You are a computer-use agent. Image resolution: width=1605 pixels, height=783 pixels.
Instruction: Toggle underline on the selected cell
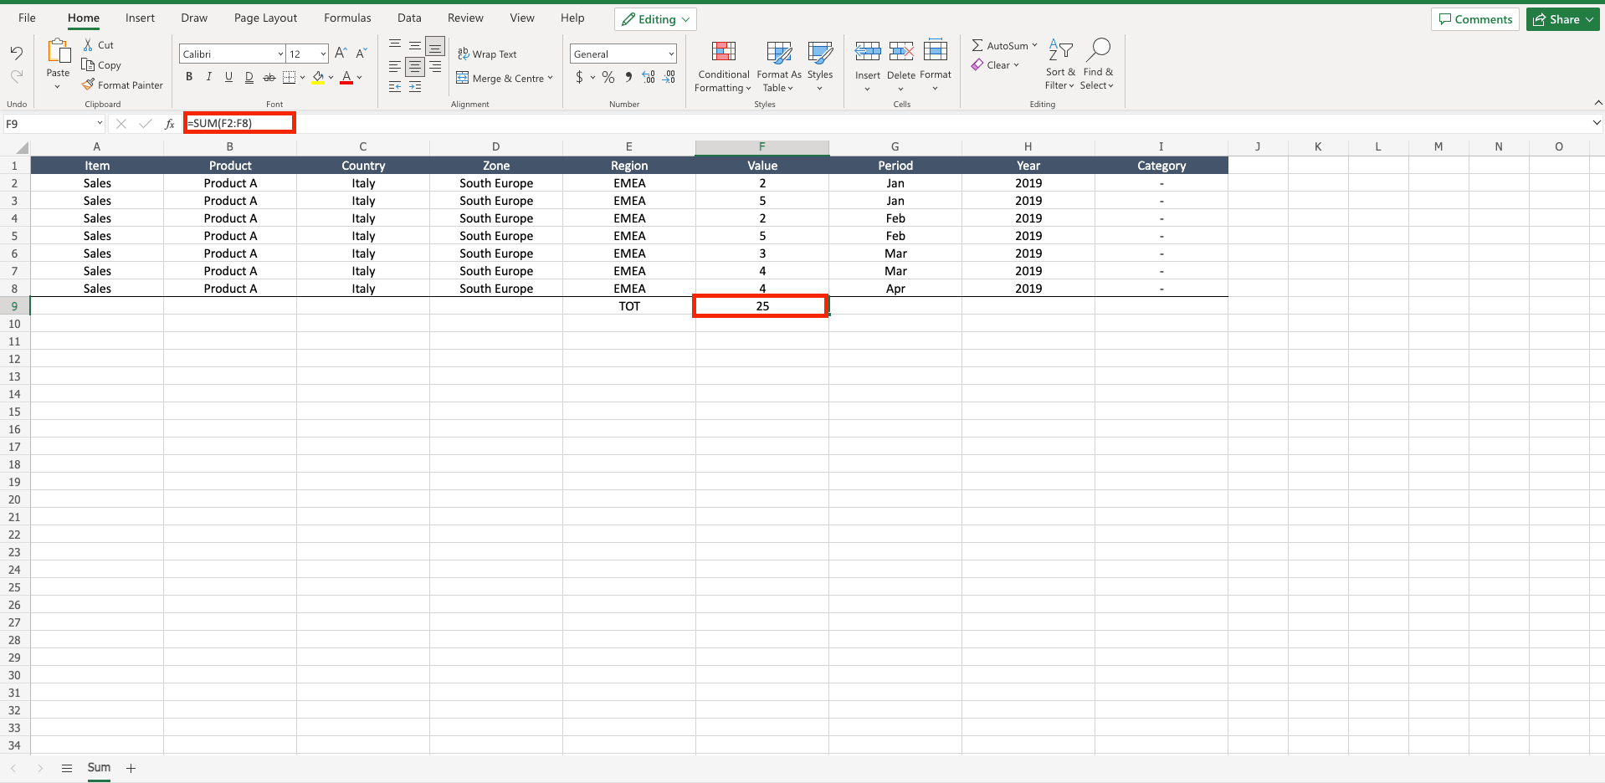[228, 77]
